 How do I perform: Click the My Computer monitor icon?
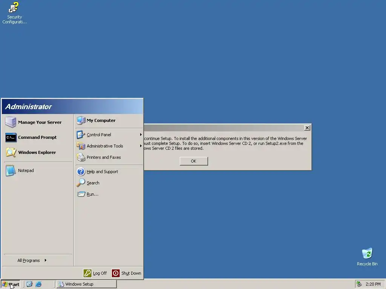[81, 120]
